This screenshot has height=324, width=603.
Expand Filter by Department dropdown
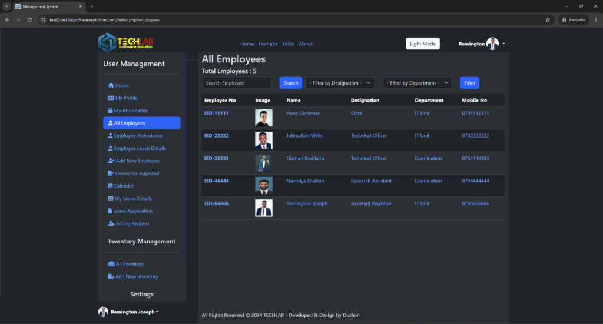(x=418, y=83)
